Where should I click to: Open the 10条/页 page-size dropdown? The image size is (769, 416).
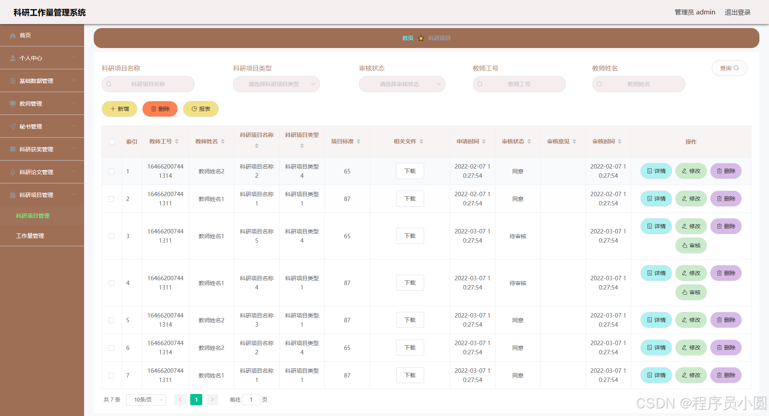click(146, 400)
